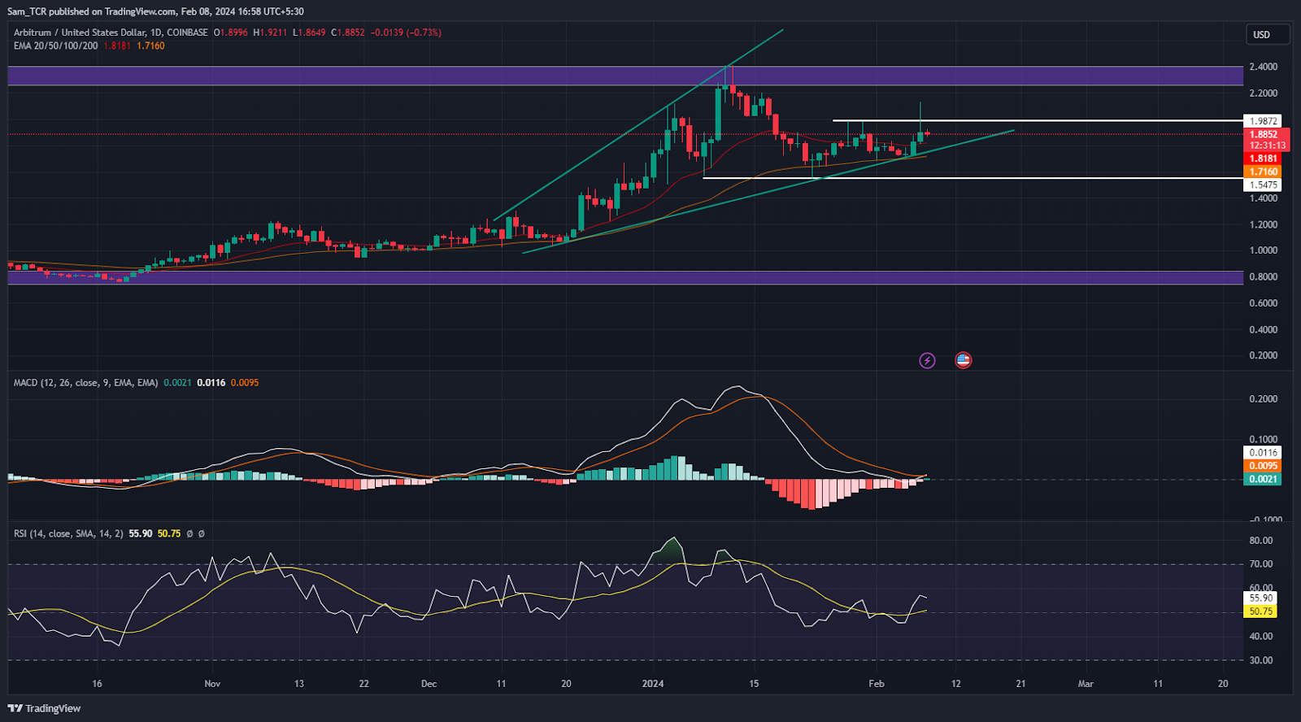Click the 12:31:13 candle countdown label
Screen dimensions: 1301x722
[x=1267, y=146]
